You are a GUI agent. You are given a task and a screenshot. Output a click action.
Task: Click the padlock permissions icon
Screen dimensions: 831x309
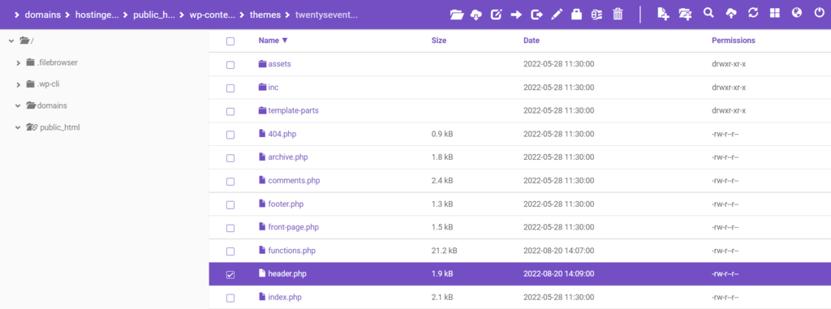577,15
